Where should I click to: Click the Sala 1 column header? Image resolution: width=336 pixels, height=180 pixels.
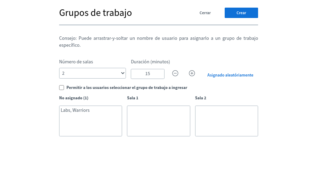coord(133,98)
